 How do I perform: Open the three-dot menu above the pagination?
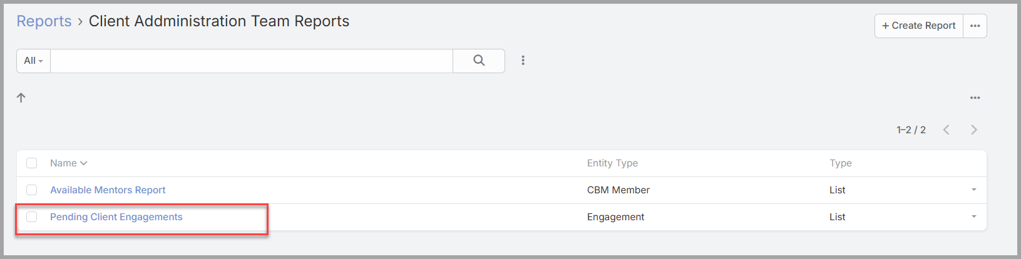pos(975,98)
